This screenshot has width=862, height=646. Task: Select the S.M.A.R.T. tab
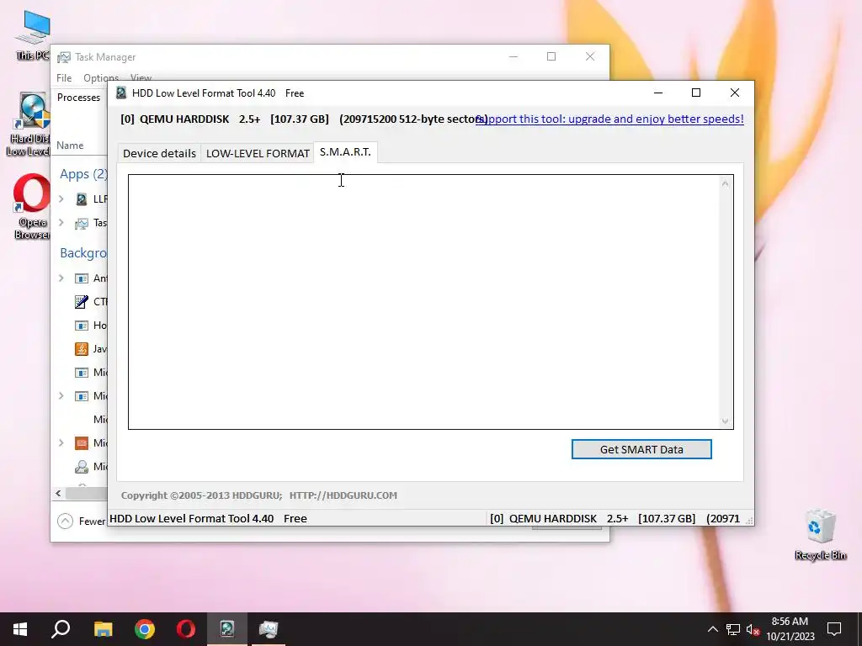tap(345, 152)
